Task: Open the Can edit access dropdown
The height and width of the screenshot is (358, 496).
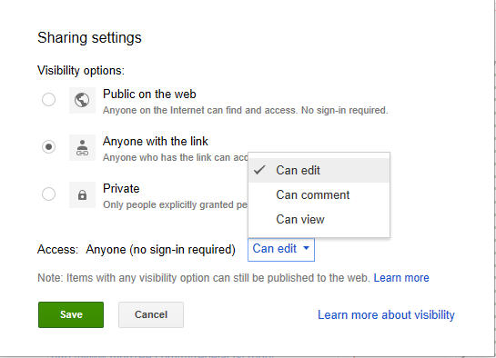Action: tap(281, 249)
